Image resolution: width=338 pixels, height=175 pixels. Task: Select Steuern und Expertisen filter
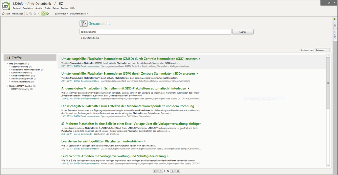(x=24, y=79)
